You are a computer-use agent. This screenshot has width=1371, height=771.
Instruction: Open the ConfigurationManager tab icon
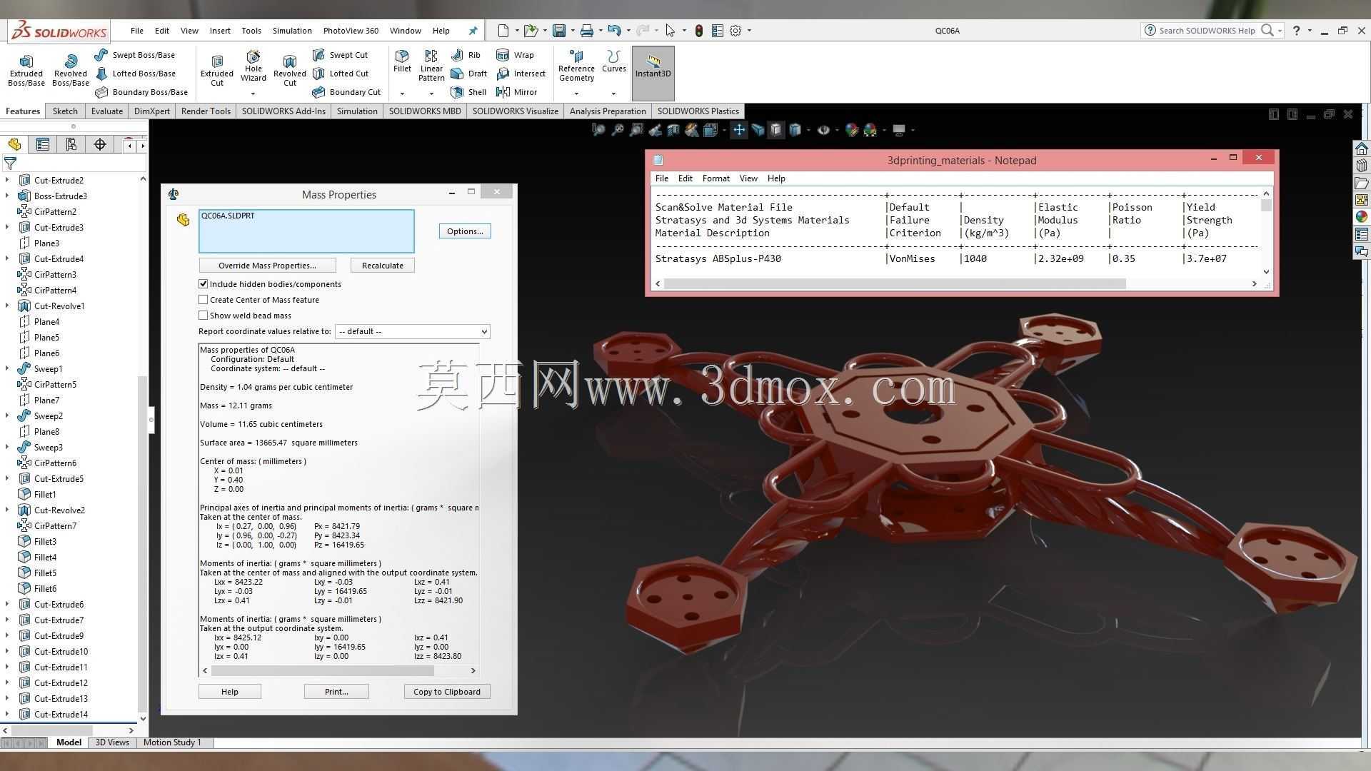71,145
